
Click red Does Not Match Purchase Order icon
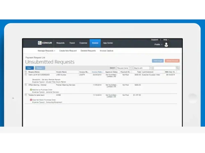click(x=31, y=100)
